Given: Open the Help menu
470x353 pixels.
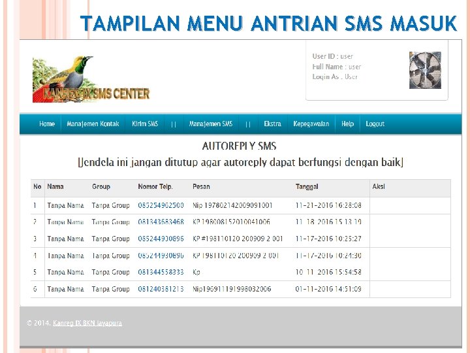Looking at the screenshot, I should (348, 124).
